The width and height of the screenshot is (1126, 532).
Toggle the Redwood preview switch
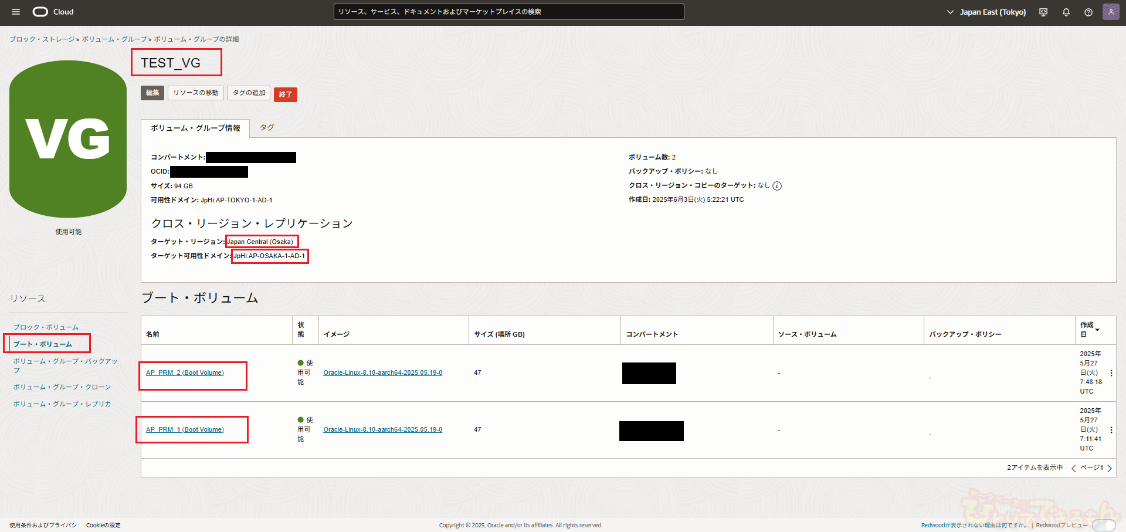(1103, 525)
